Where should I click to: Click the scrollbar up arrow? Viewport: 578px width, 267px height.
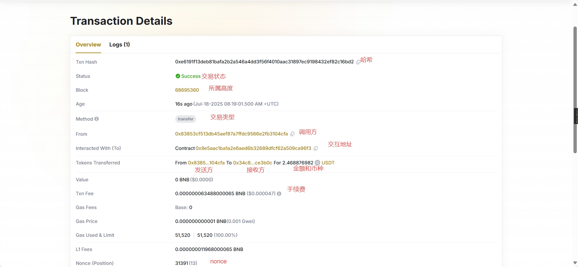[575, 5]
